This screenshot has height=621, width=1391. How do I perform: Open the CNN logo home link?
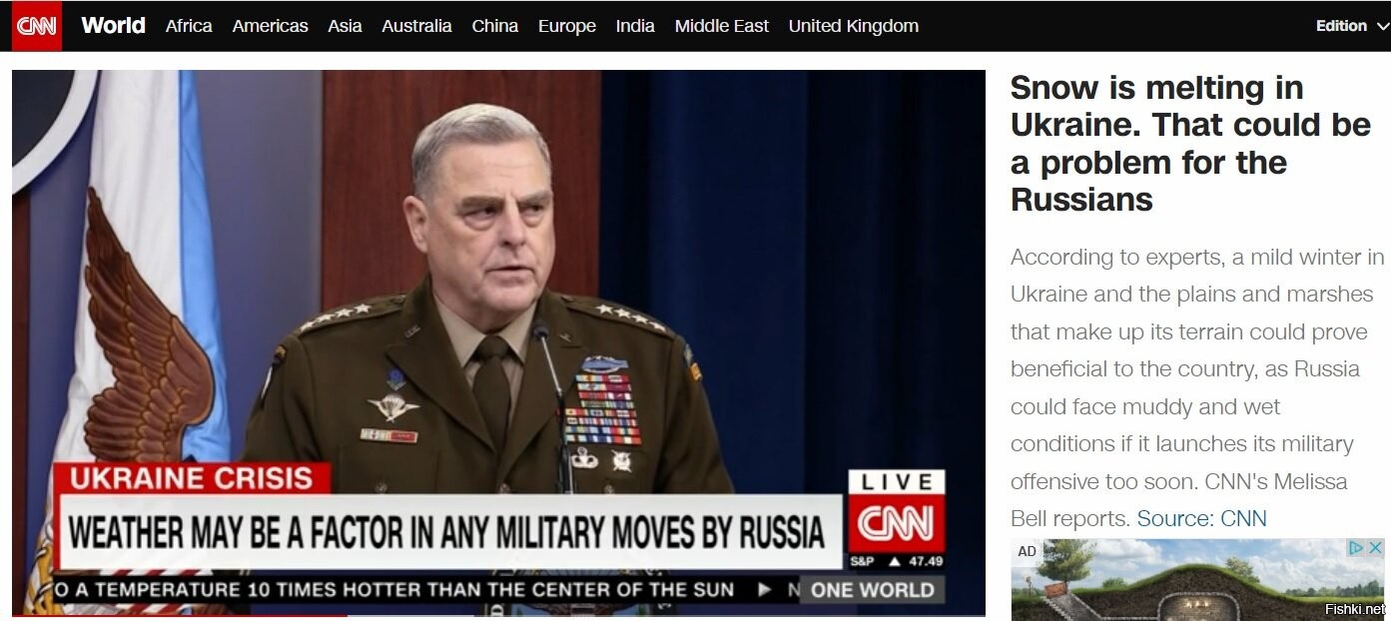click(x=37, y=26)
